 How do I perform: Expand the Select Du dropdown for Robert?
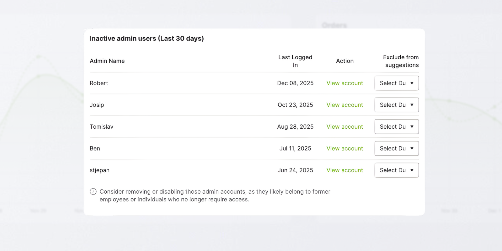pyautogui.click(x=396, y=83)
